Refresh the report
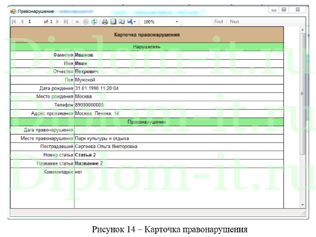This screenshot has width=316, height=237. (94, 22)
